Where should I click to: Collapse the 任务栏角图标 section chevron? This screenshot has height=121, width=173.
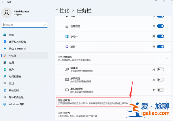(x=167, y=58)
